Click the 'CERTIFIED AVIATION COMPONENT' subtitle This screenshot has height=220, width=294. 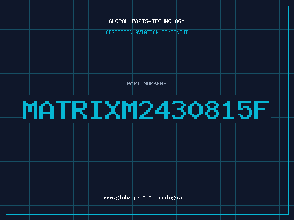point(147,32)
